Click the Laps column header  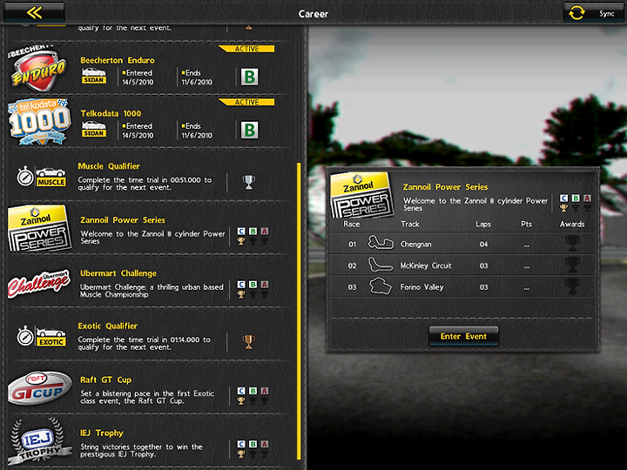(483, 225)
